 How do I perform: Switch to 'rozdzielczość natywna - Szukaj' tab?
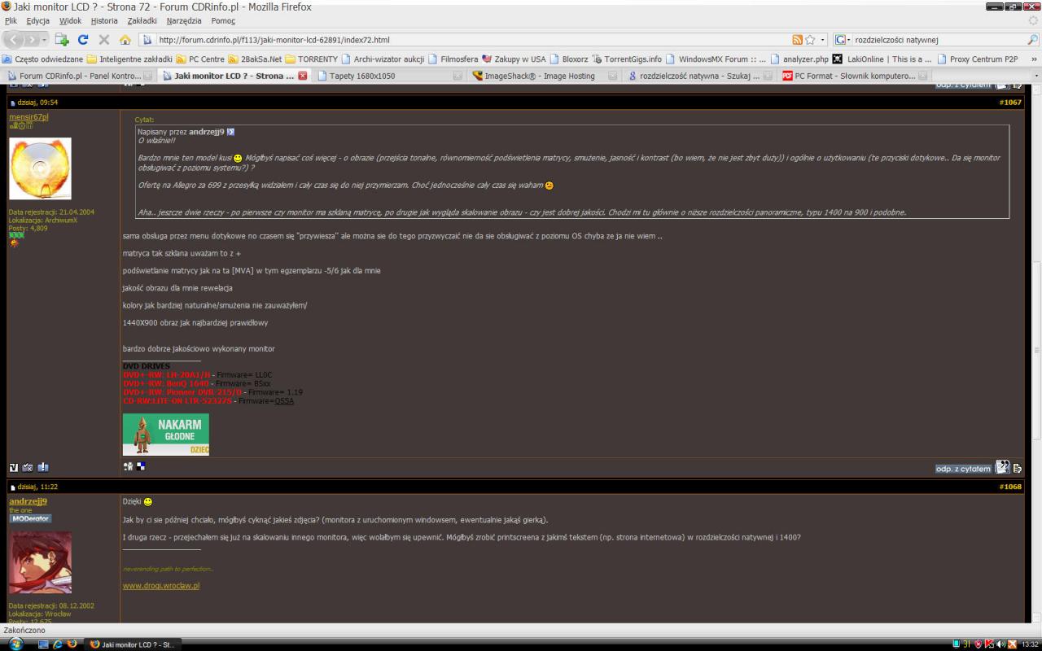point(698,76)
